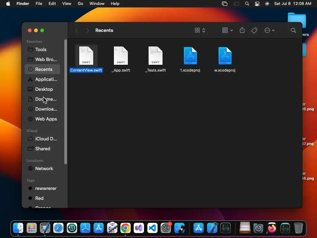The height and width of the screenshot is (238, 317).
Task: Switch view mode with icon-view selector
Action: [200, 30]
